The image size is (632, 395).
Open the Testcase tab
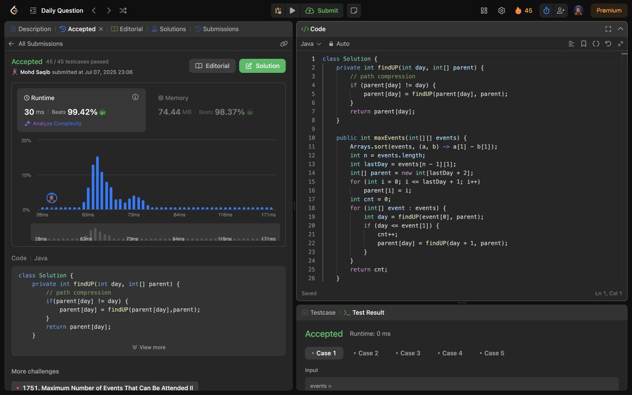coord(319,312)
